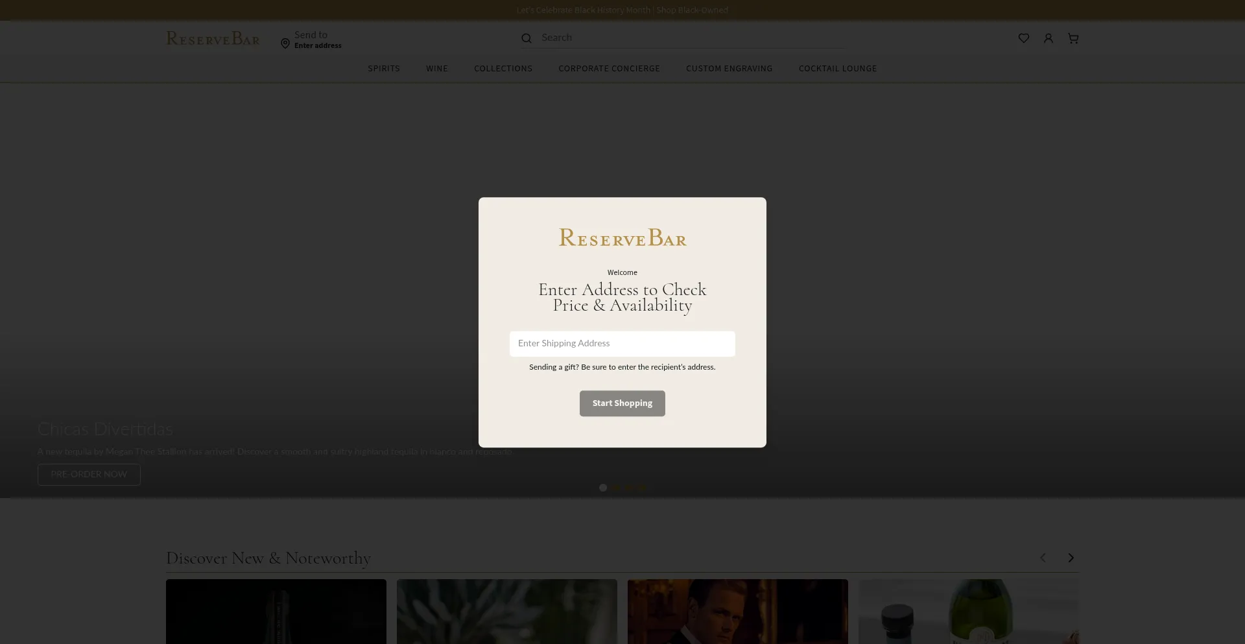Click Send to Enter address link
The width and height of the screenshot is (1245, 644).
[311, 40]
